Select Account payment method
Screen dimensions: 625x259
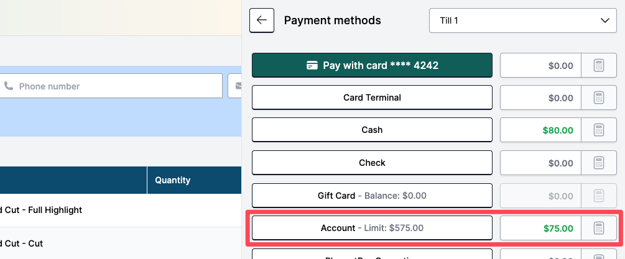(x=372, y=228)
